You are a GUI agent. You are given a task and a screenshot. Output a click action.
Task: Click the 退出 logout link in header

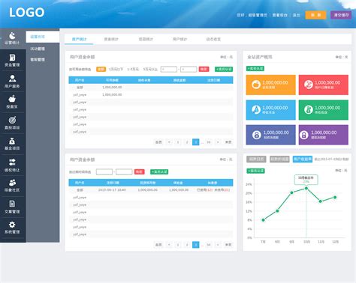tap(297, 15)
